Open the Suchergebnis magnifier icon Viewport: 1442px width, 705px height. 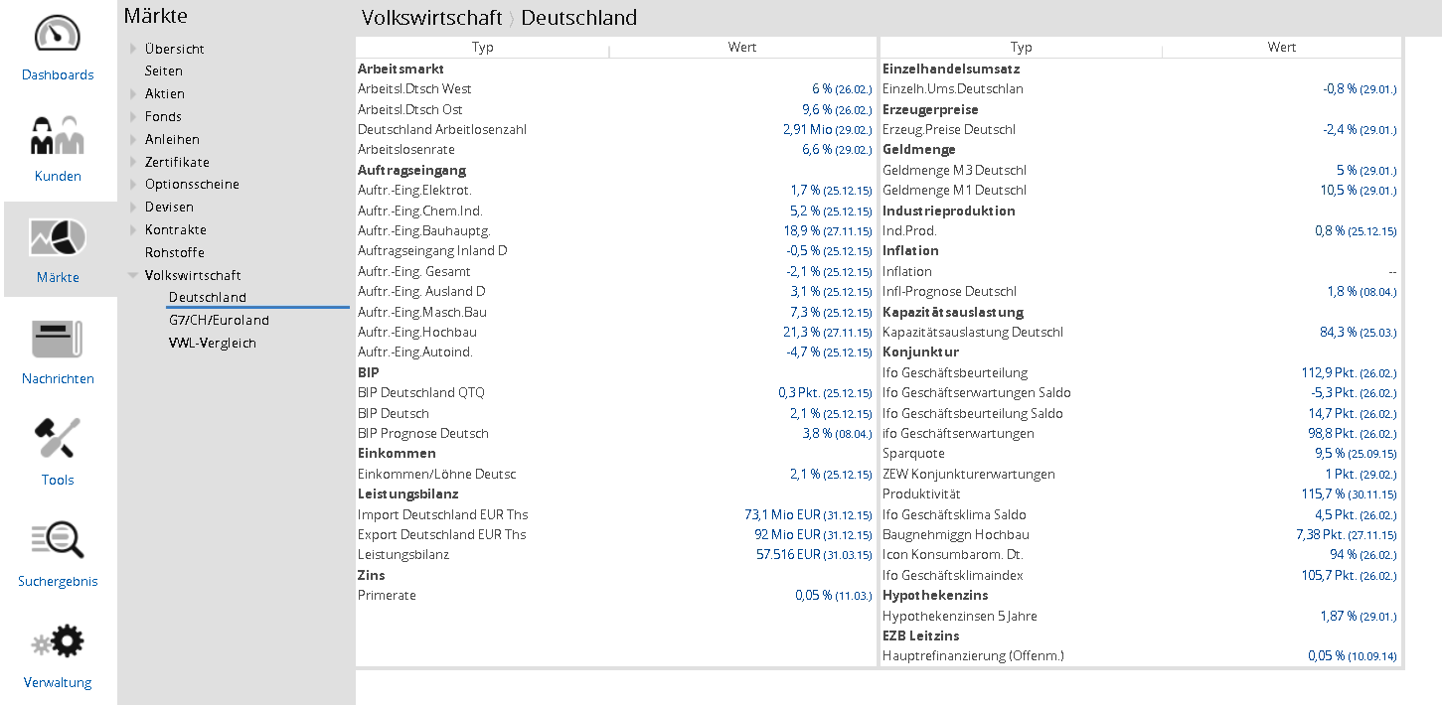tap(58, 541)
